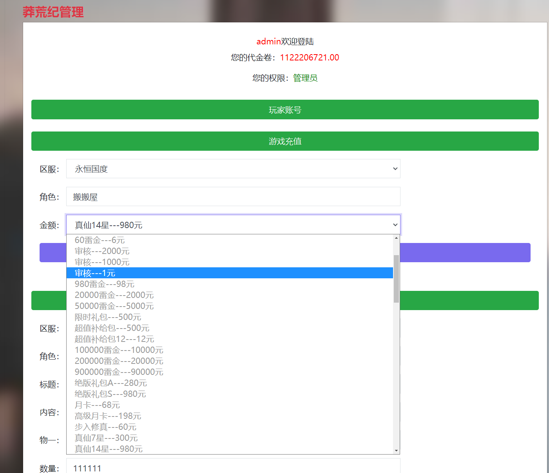The image size is (549, 473).
Task: Choose 超值补给包12---12元 option
Action: [x=114, y=339]
